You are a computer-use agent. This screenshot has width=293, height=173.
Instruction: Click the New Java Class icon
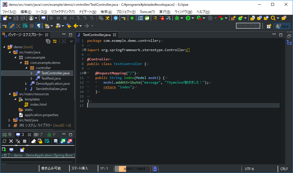pos(241,18)
